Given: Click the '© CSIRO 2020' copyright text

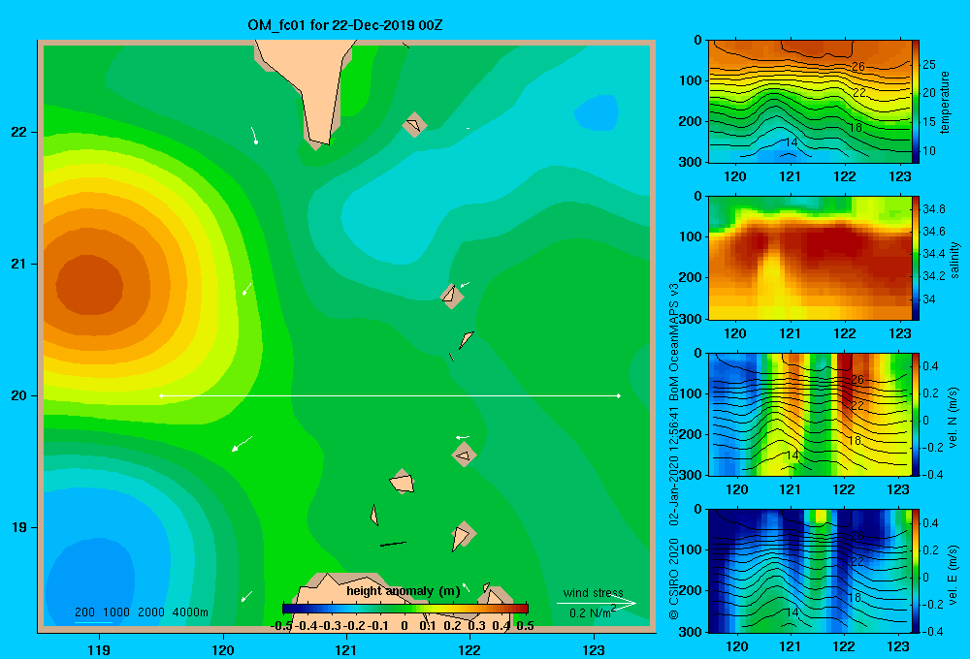Looking at the screenshot, I should (674, 579).
